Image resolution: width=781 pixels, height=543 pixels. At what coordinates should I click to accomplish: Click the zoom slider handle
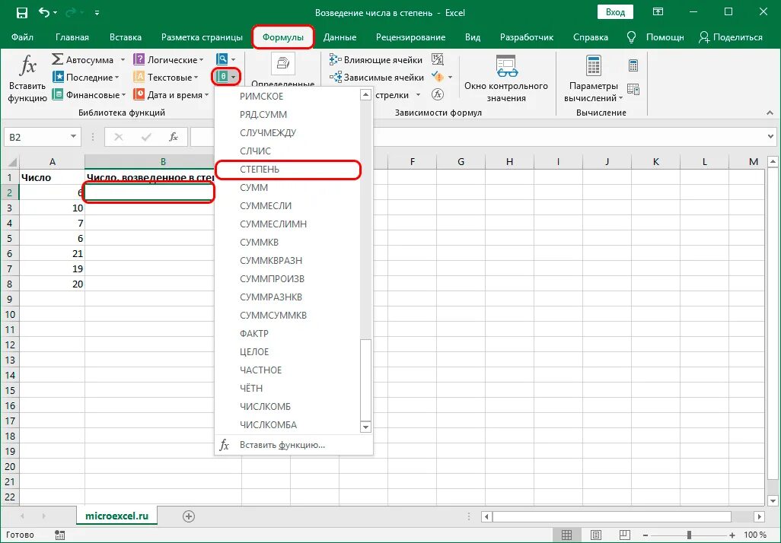click(689, 535)
